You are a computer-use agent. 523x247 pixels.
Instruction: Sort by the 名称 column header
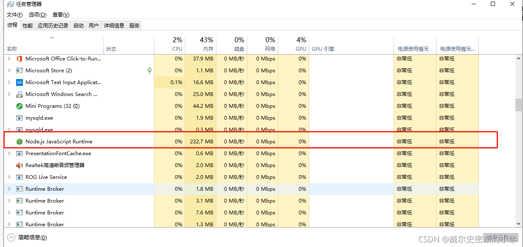(54, 44)
